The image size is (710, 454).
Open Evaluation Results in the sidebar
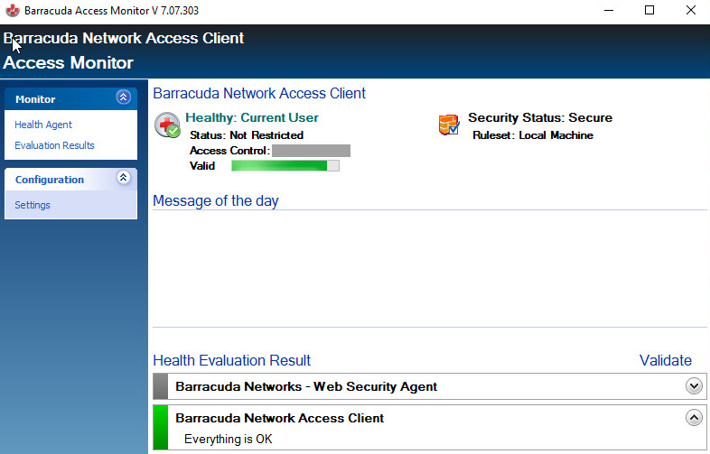click(54, 145)
